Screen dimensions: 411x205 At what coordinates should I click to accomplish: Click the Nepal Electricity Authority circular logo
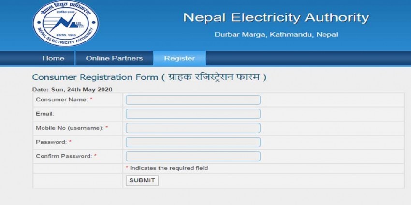click(x=66, y=24)
